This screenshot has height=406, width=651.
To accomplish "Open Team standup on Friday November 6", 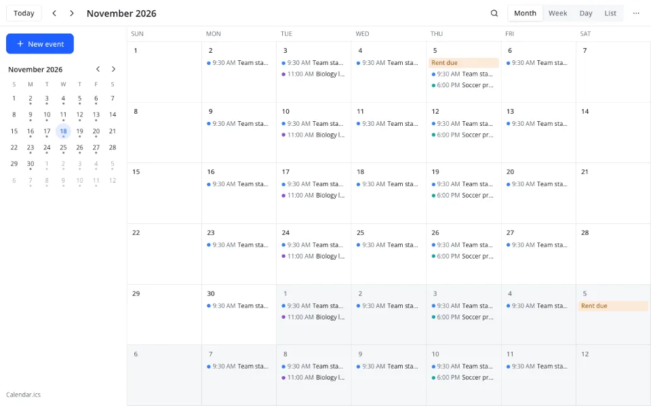I will click(x=538, y=63).
